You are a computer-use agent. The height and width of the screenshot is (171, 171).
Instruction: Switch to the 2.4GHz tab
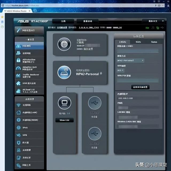pyautogui.click(x=123, y=42)
